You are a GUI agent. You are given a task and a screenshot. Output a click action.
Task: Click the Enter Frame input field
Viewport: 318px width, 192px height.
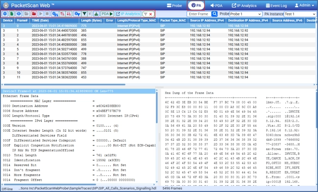click(x=199, y=14)
